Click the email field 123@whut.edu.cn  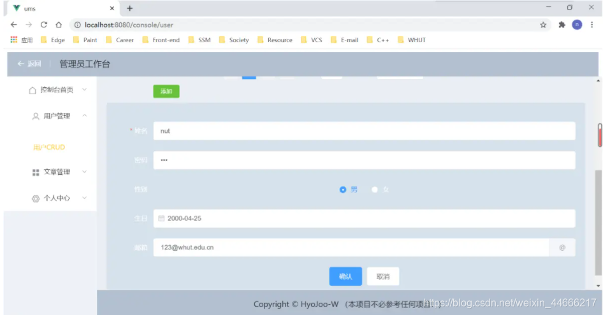[351, 248]
